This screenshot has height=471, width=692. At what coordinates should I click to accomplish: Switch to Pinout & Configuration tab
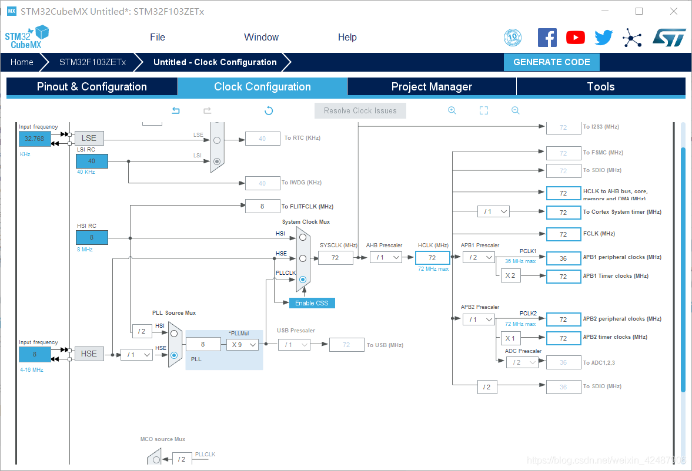92,87
